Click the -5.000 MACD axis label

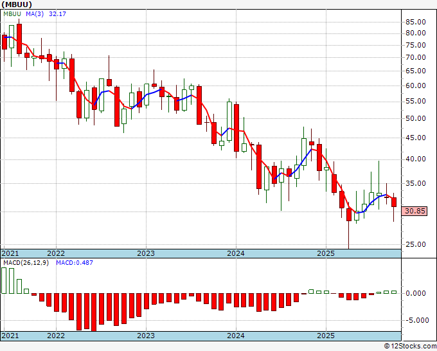coord(417,320)
